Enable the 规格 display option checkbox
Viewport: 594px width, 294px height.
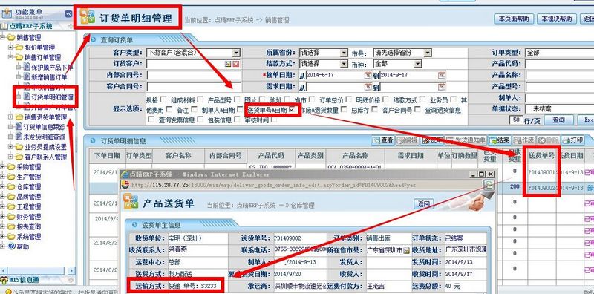(x=163, y=100)
